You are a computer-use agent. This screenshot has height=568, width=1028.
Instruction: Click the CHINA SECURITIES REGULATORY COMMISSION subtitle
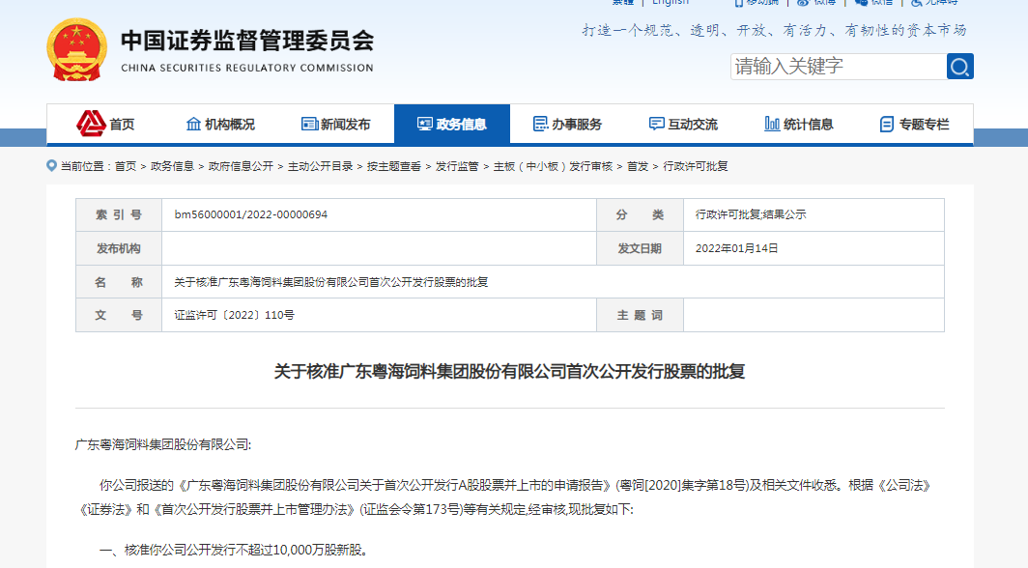247,68
